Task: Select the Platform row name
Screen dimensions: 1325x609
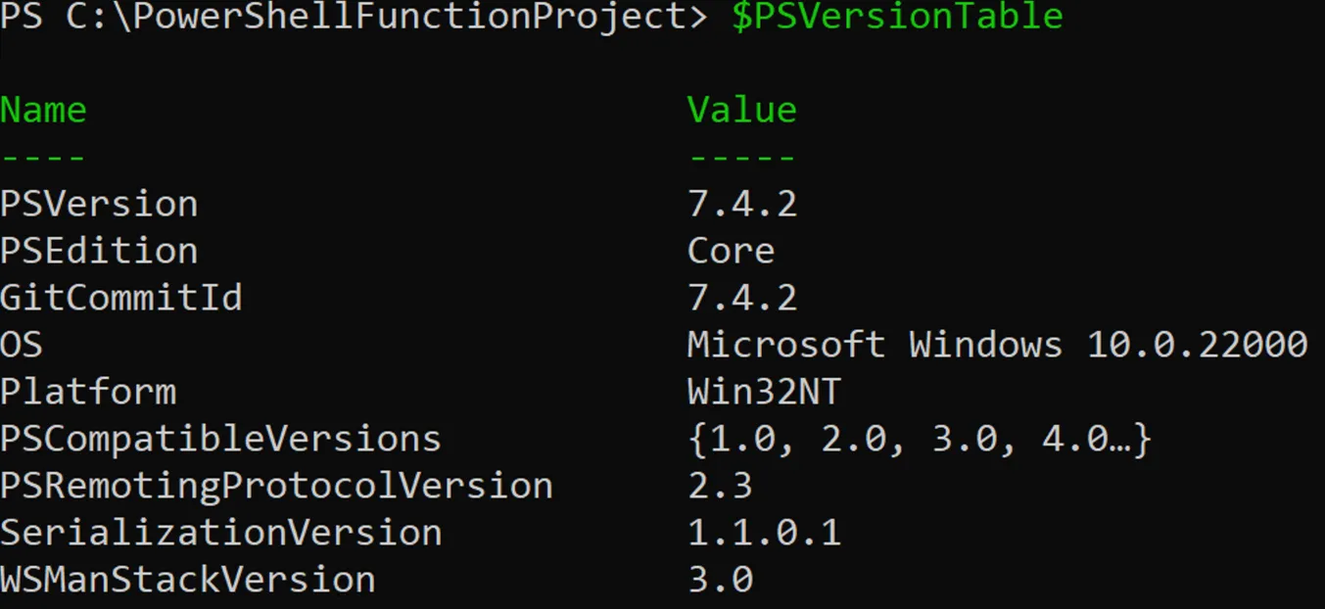Action: click(x=88, y=392)
